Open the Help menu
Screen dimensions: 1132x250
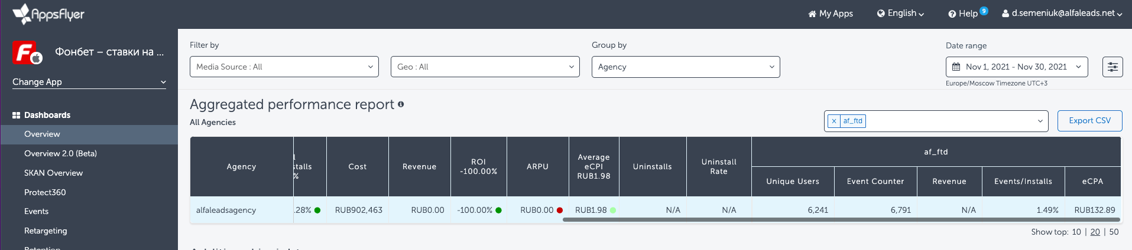[963, 14]
